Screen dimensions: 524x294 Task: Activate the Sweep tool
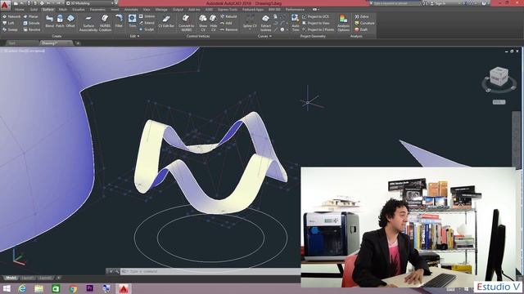pyautogui.click(x=10, y=29)
